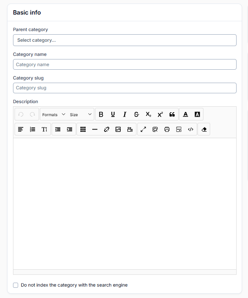This screenshot has width=248, height=298.
Task: Open the list style menu
Action: (x=33, y=129)
